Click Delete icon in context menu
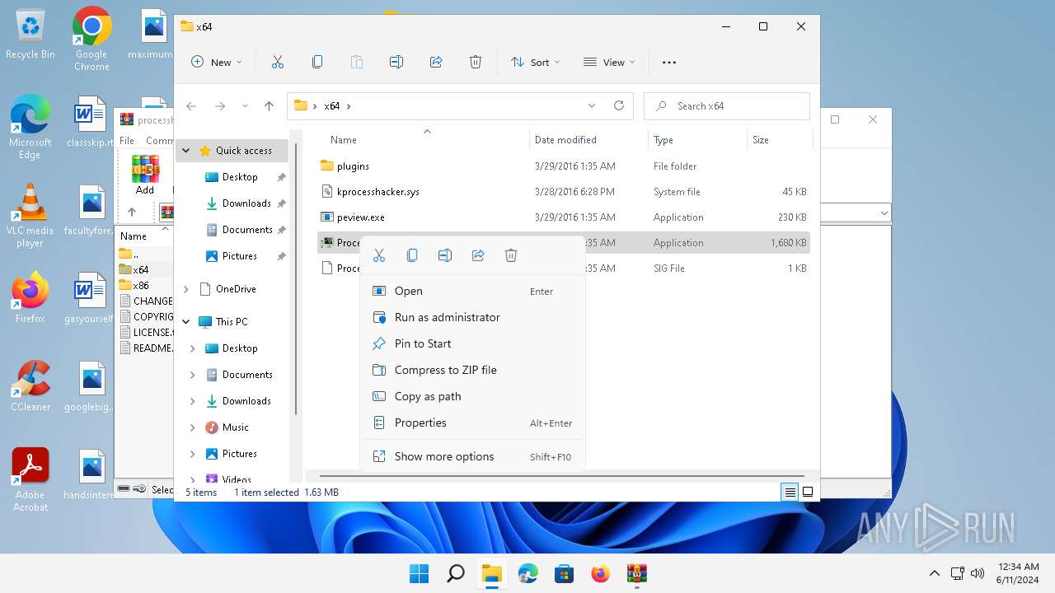 click(511, 255)
